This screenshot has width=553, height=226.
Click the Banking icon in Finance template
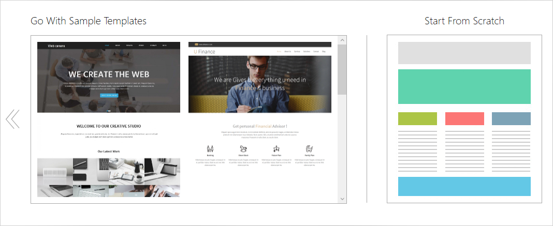point(210,148)
